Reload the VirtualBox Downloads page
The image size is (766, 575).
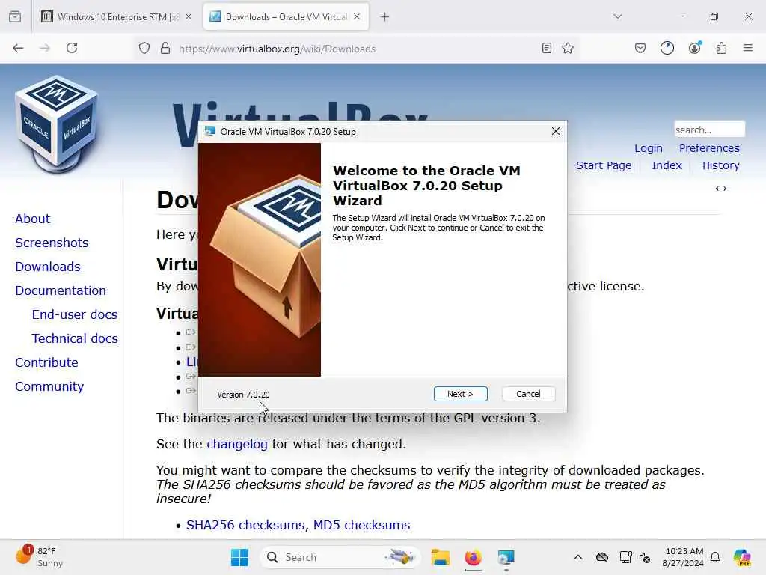[x=72, y=48]
